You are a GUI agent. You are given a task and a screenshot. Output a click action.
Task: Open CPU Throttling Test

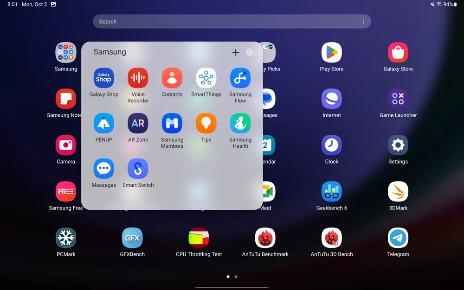coord(199,238)
